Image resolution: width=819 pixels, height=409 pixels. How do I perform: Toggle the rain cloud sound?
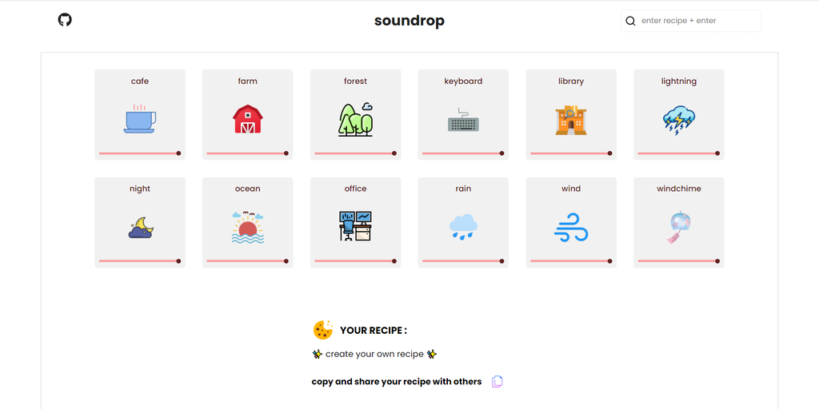point(463,227)
